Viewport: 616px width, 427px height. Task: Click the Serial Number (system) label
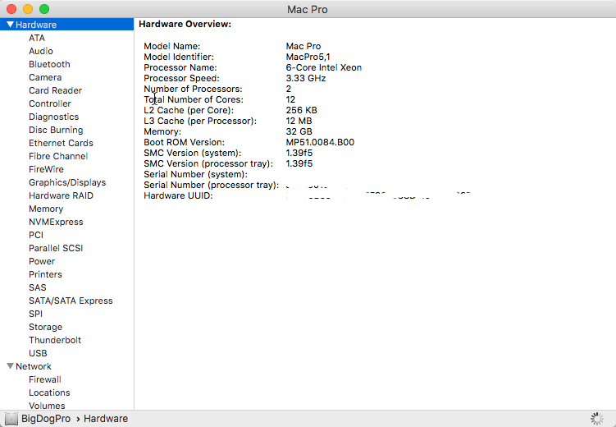coord(196,174)
